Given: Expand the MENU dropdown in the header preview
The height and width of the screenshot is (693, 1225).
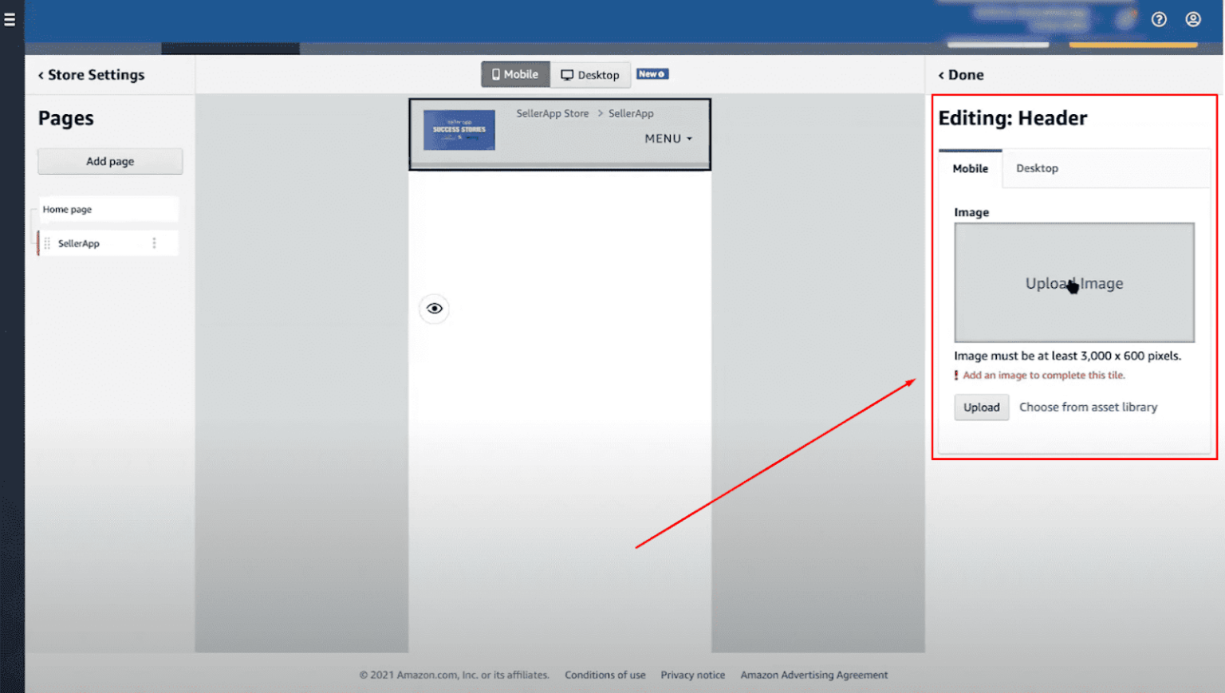Looking at the screenshot, I should (x=668, y=138).
